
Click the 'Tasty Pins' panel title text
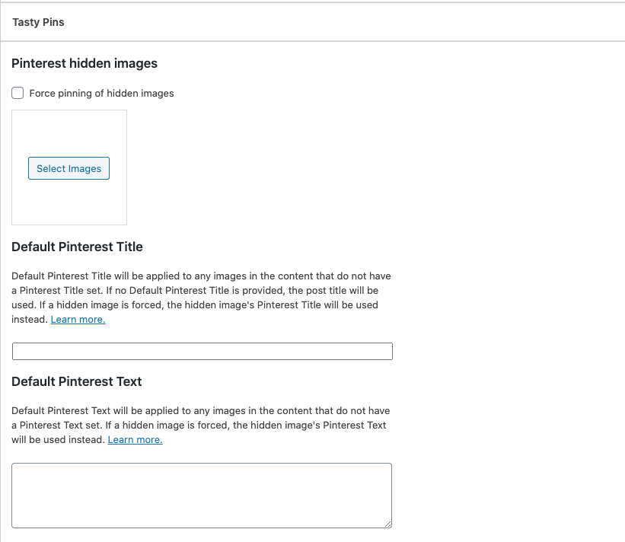click(x=38, y=22)
